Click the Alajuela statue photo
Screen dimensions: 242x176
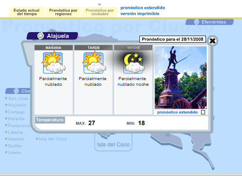coord(181,77)
